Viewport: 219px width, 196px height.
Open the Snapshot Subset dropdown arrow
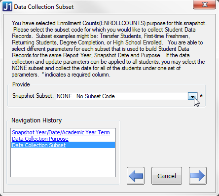192,96
